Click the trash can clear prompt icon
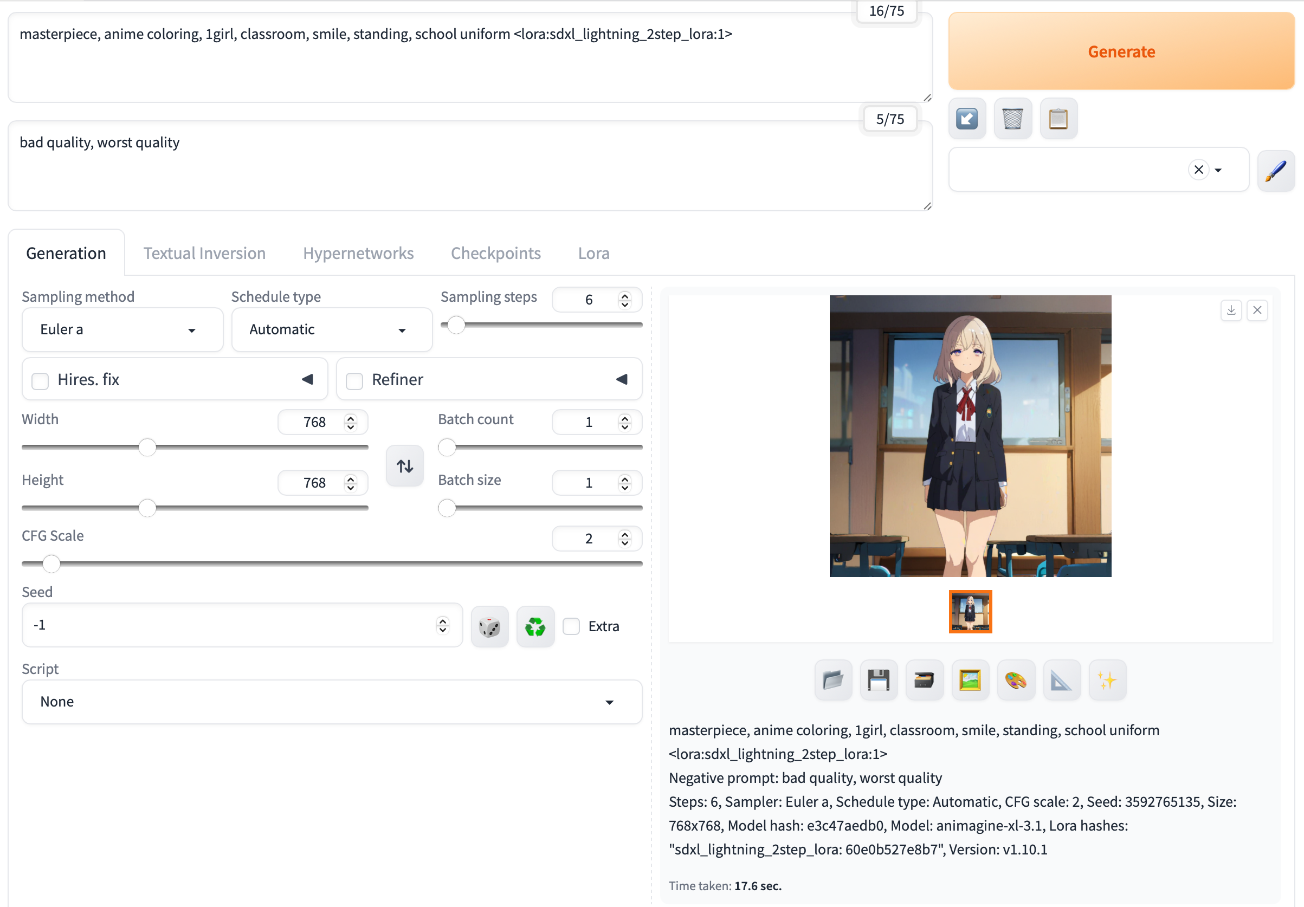Viewport: 1304px width, 907px height. pos(1012,119)
